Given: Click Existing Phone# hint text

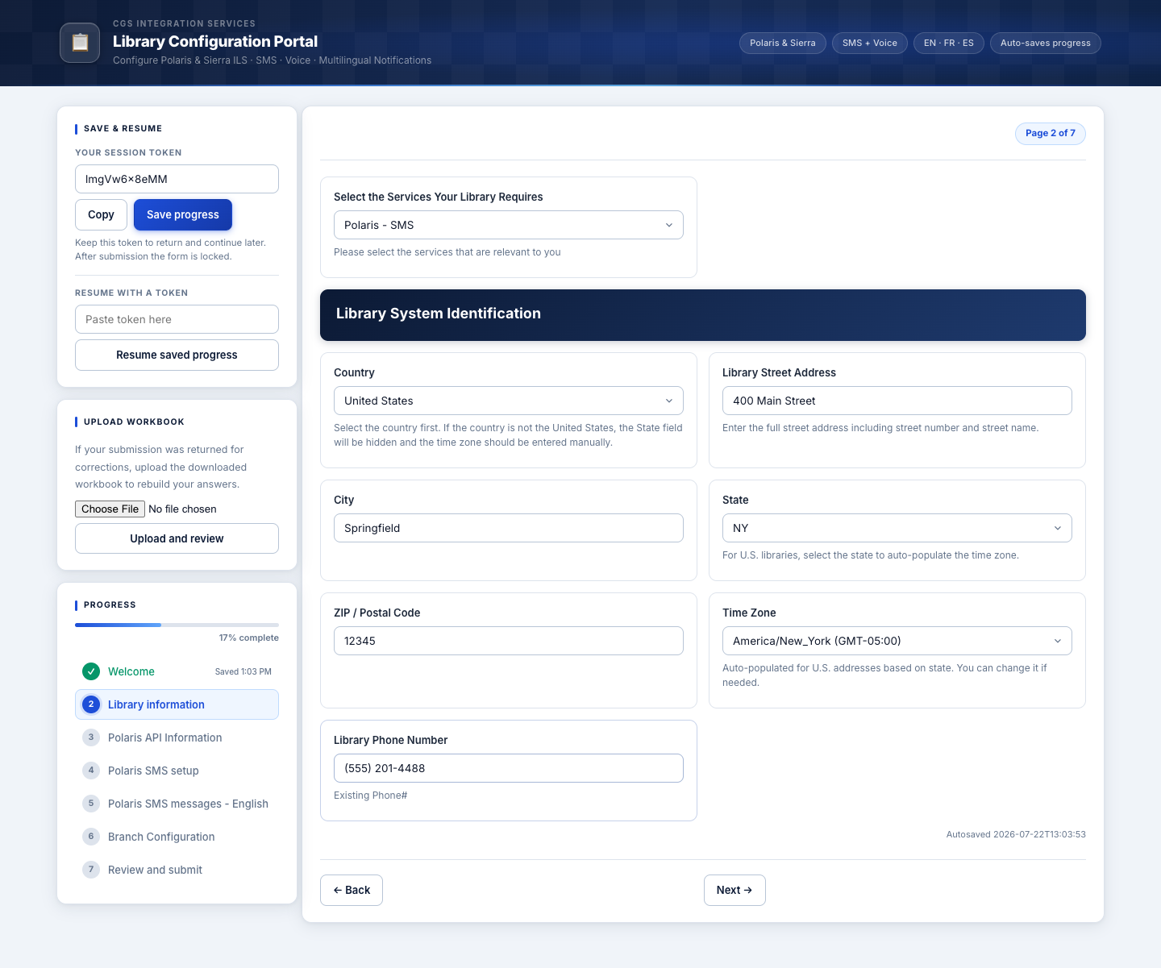Looking at the screenshot, I should [371, 796].
